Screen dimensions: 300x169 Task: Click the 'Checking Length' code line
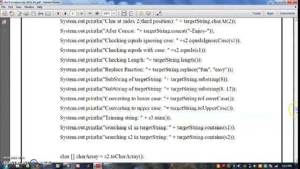click(x=131, y=60)
